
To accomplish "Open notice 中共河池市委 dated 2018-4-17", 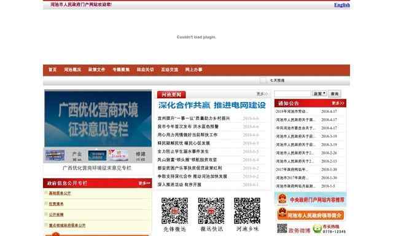I will coord(295,128).
